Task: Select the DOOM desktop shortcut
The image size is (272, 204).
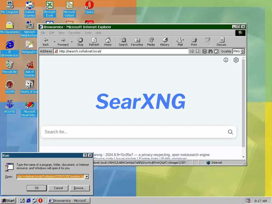Action: click(x=10, y=87)
